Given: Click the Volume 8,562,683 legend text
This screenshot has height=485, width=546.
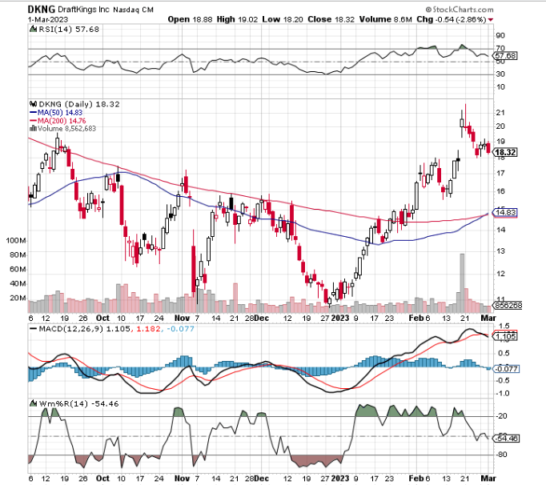Looking at the screenshot, I should click(x=66, y=129).
